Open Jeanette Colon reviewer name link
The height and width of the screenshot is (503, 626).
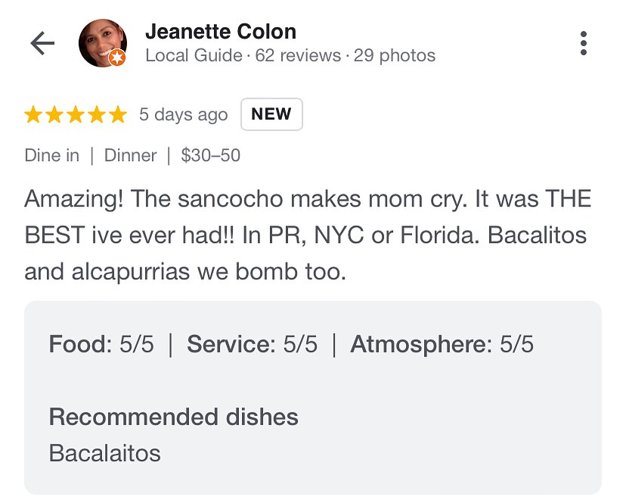point(221,32)
